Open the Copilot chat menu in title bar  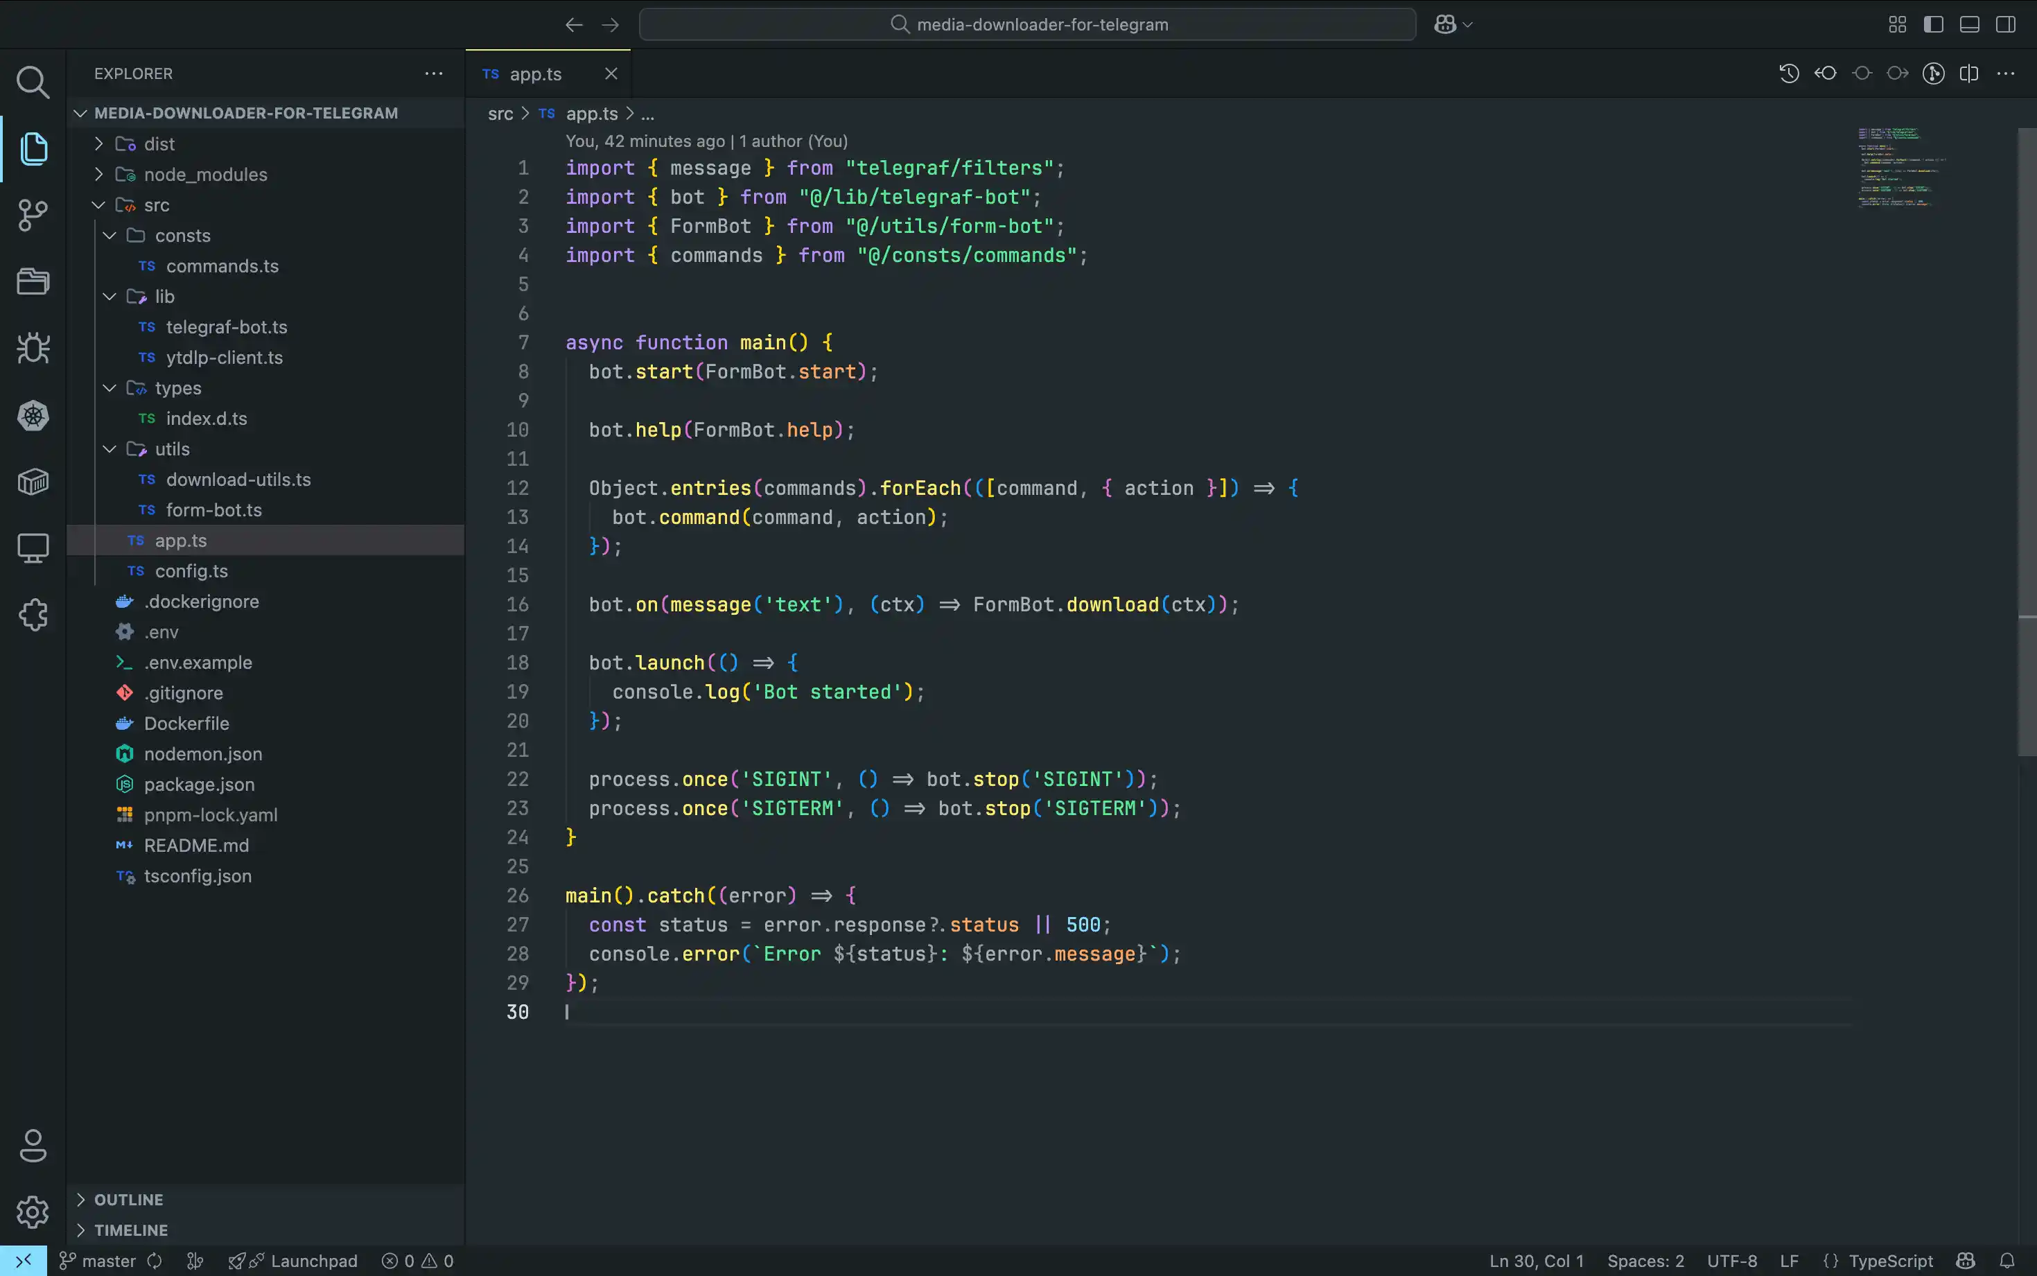pyautogui.click(x=1453, y=24)
